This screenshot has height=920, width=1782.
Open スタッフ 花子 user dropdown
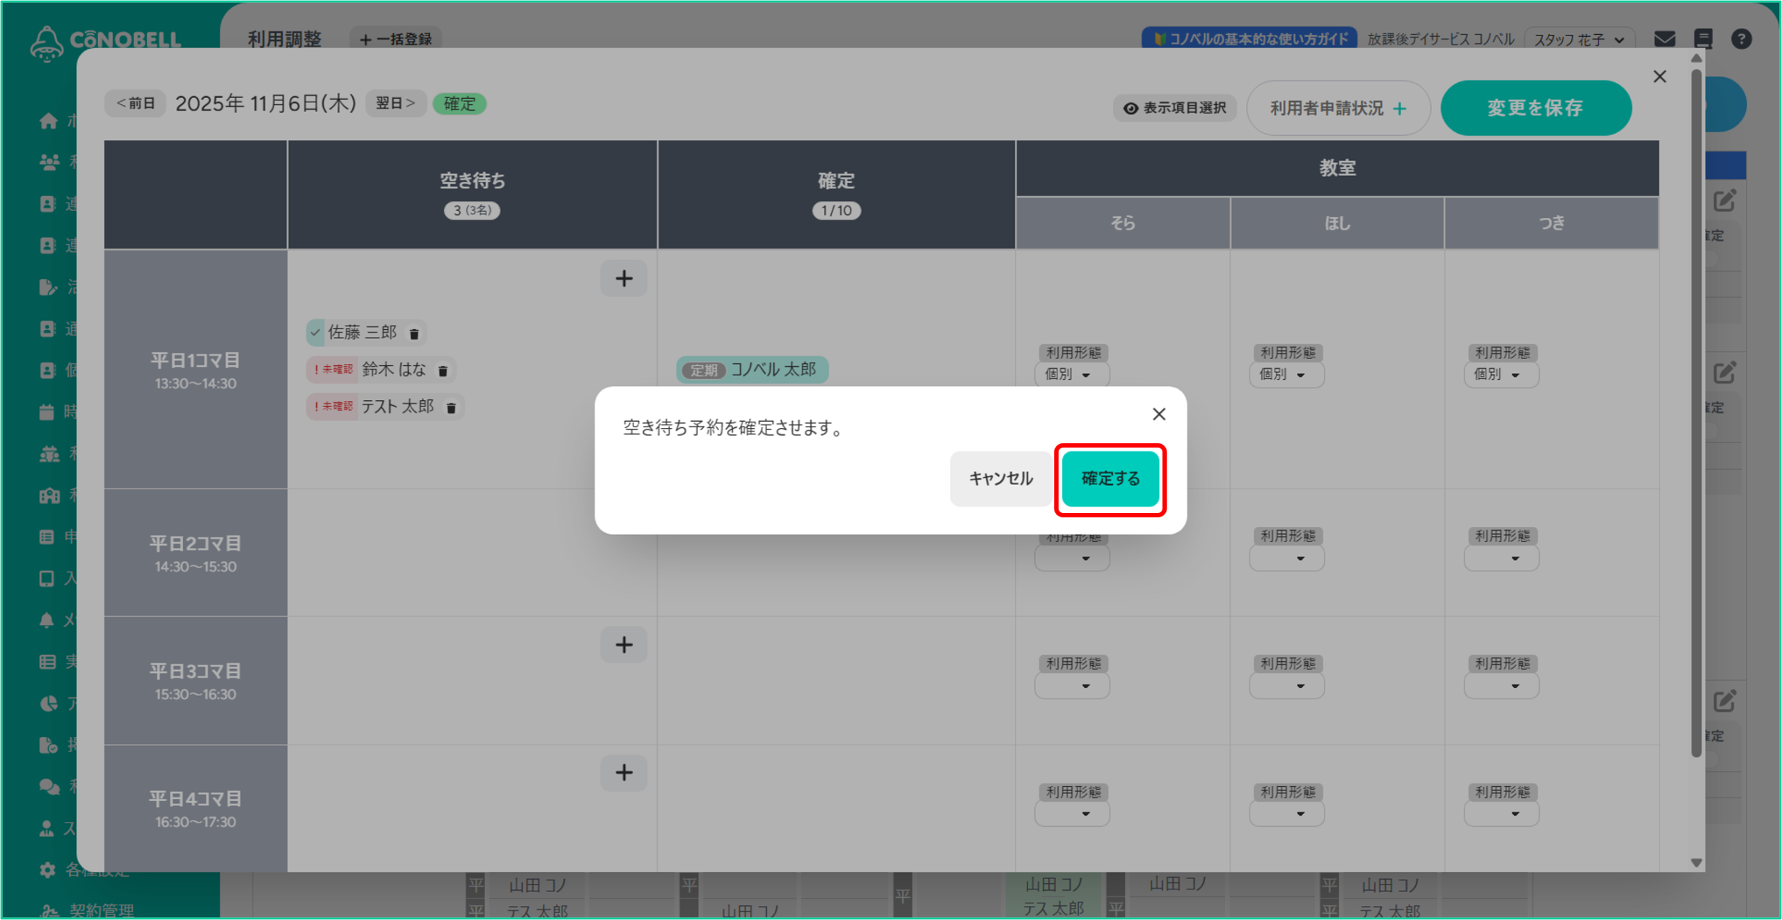tap(1578, 40)
